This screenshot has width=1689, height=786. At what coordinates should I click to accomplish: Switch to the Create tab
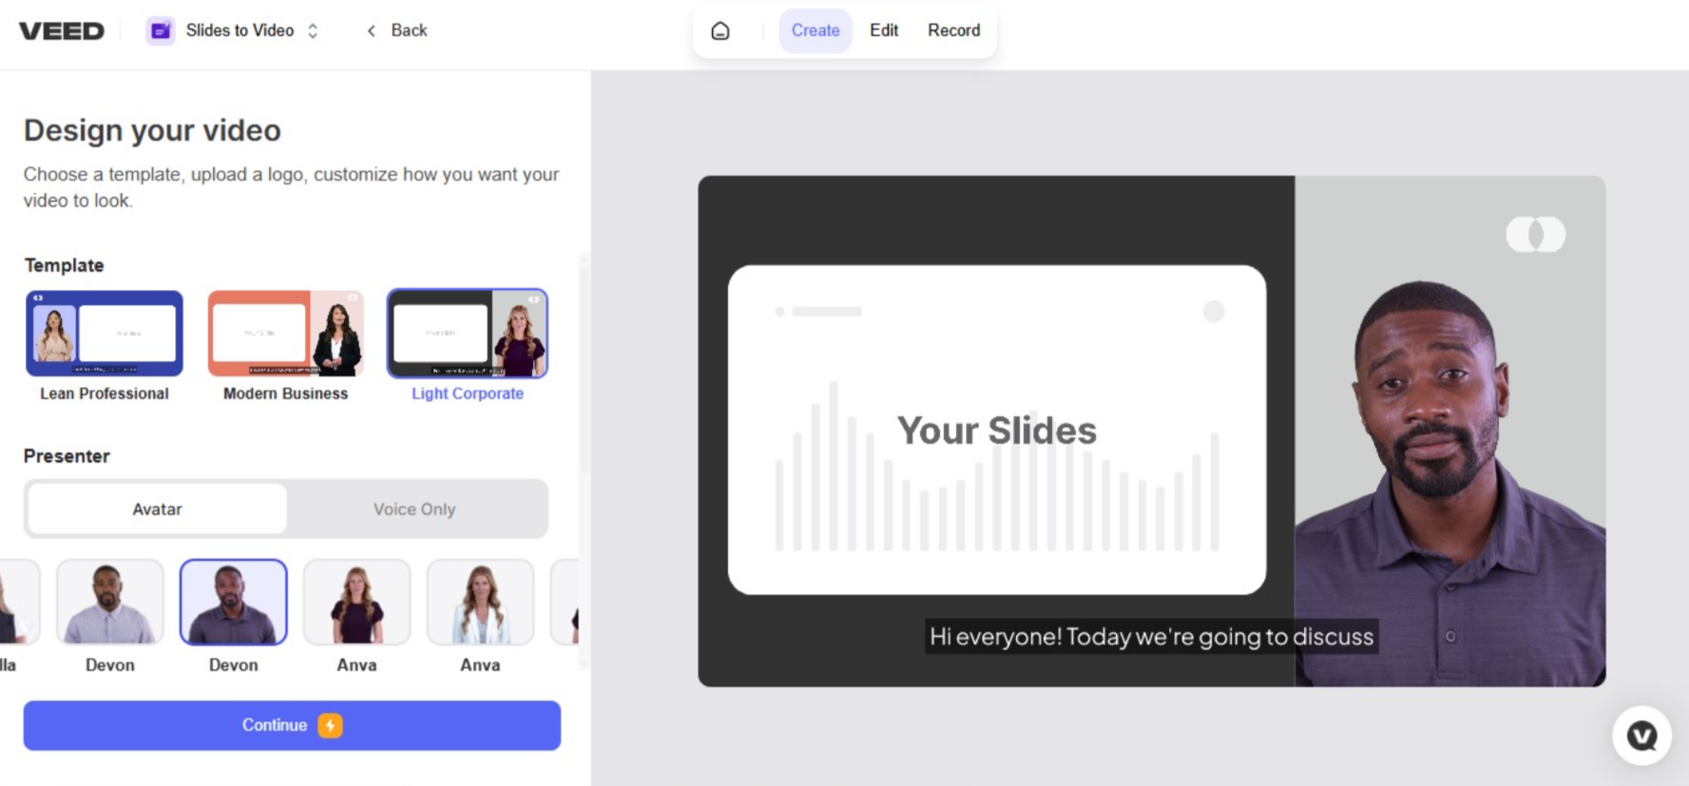click(x=816, y=30)
